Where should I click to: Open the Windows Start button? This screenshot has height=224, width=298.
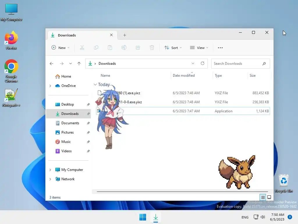point(143,217)
